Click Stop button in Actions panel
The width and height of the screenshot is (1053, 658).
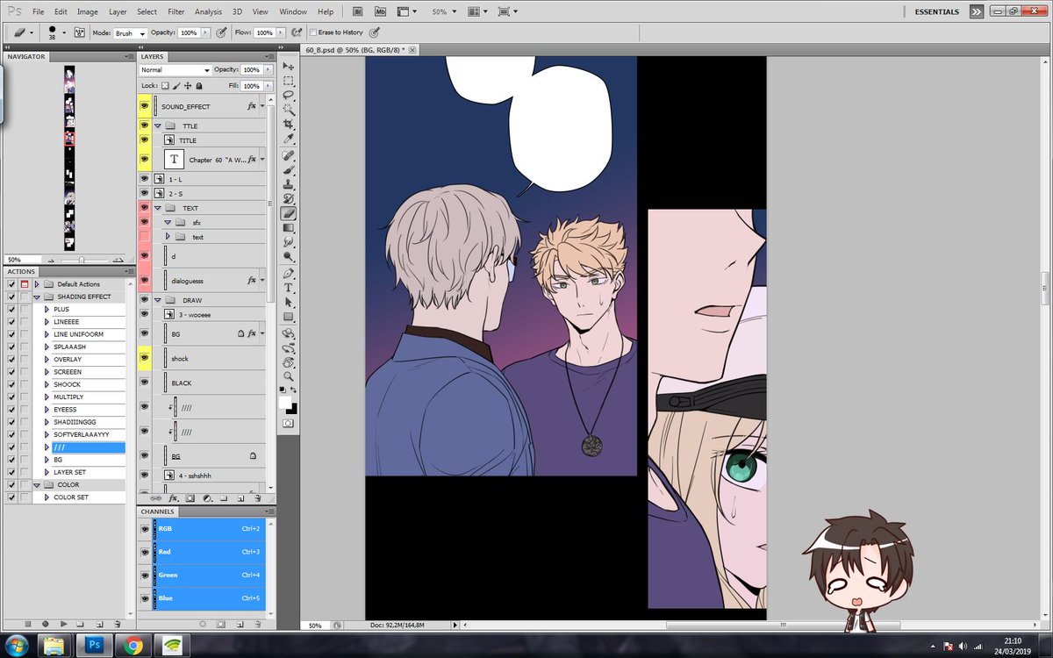29,623
